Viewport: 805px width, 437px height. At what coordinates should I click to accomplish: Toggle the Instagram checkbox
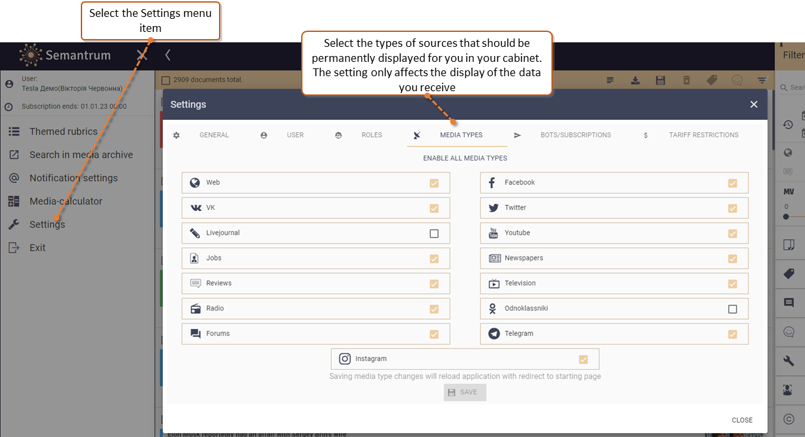[x=583, y=359]
